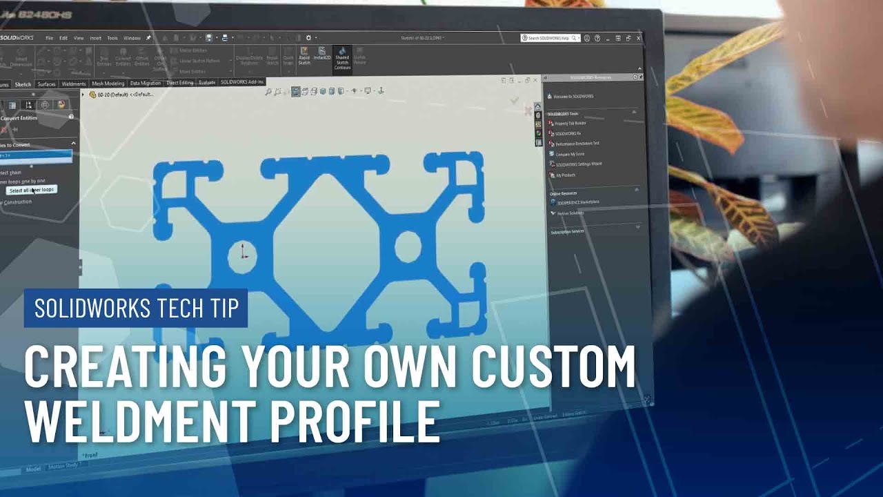
Task: Open the PropertyManager tab icon
Action: point(12,105)
